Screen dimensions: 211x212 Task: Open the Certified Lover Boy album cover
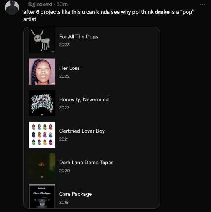pyautogui.click(x=42, y=135)
